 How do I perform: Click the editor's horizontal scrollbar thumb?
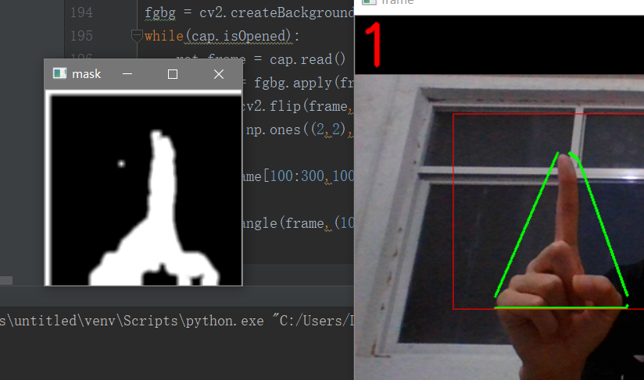tap(6, 280)
